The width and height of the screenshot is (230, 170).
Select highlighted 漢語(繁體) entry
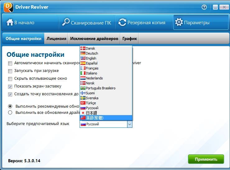coord(106,118)
